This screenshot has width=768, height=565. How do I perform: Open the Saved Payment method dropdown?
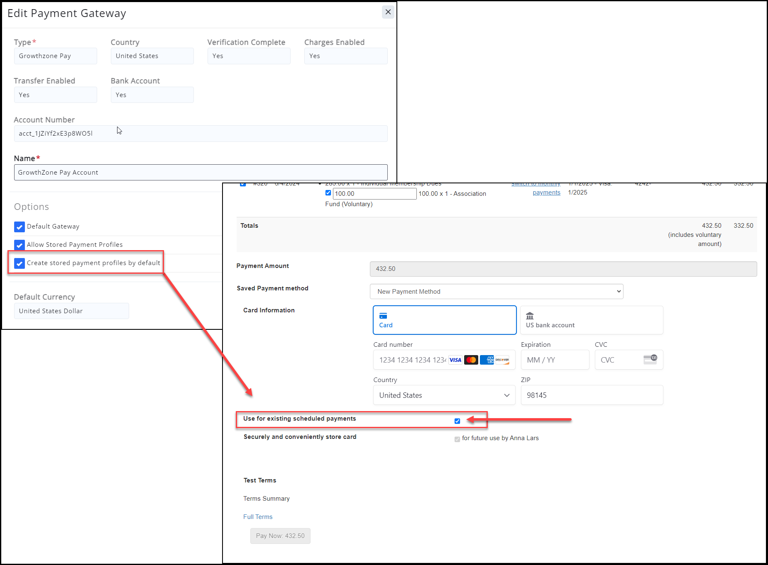point(496,292)
